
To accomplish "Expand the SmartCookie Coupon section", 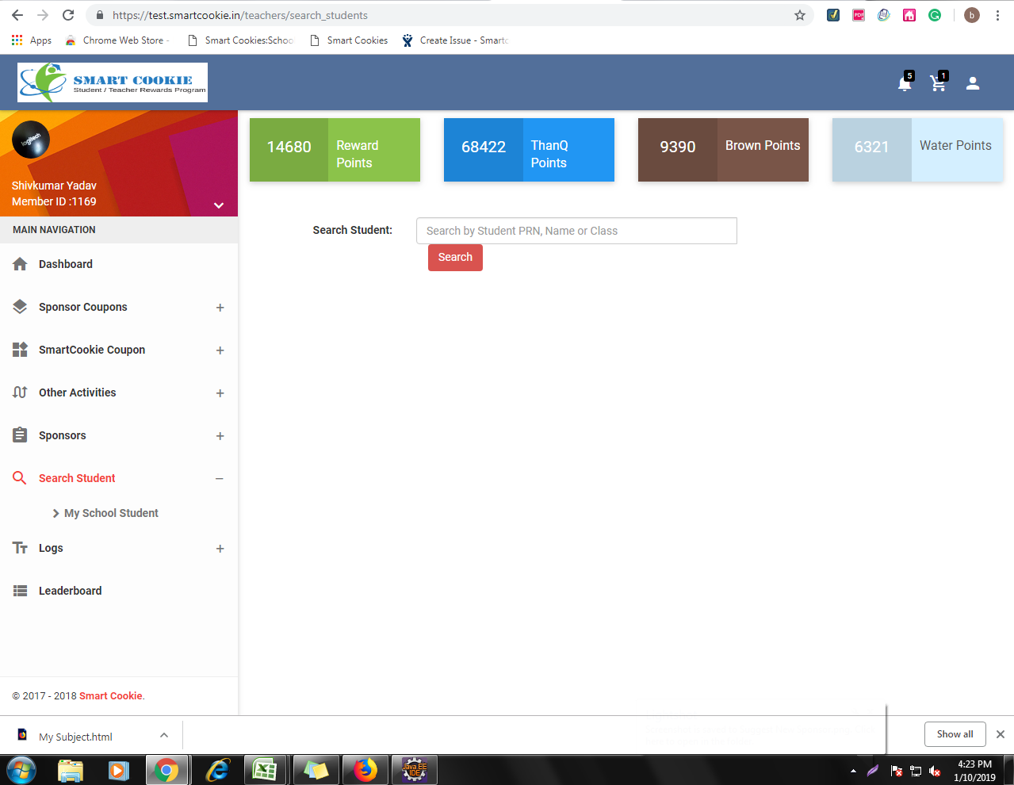I will pyautogui.click(x=220, y=350).
